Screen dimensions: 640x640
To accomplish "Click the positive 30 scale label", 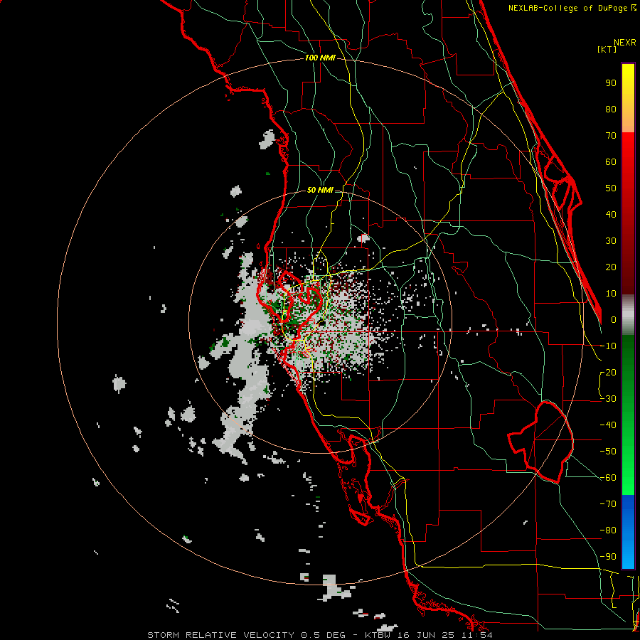I will click(611, 241).
